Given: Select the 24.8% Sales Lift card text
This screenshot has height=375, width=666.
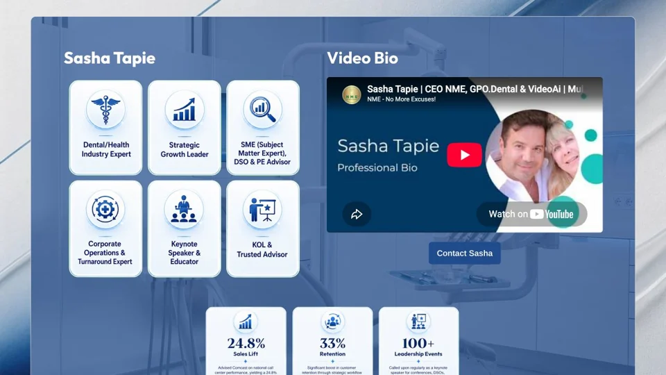Looking at the screenshot, I should click(x=246, y=347).
